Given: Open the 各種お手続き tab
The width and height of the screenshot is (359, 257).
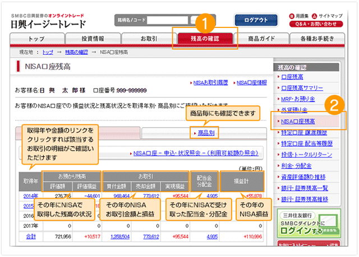Looking at the screenshot, I should click(316, 39).
